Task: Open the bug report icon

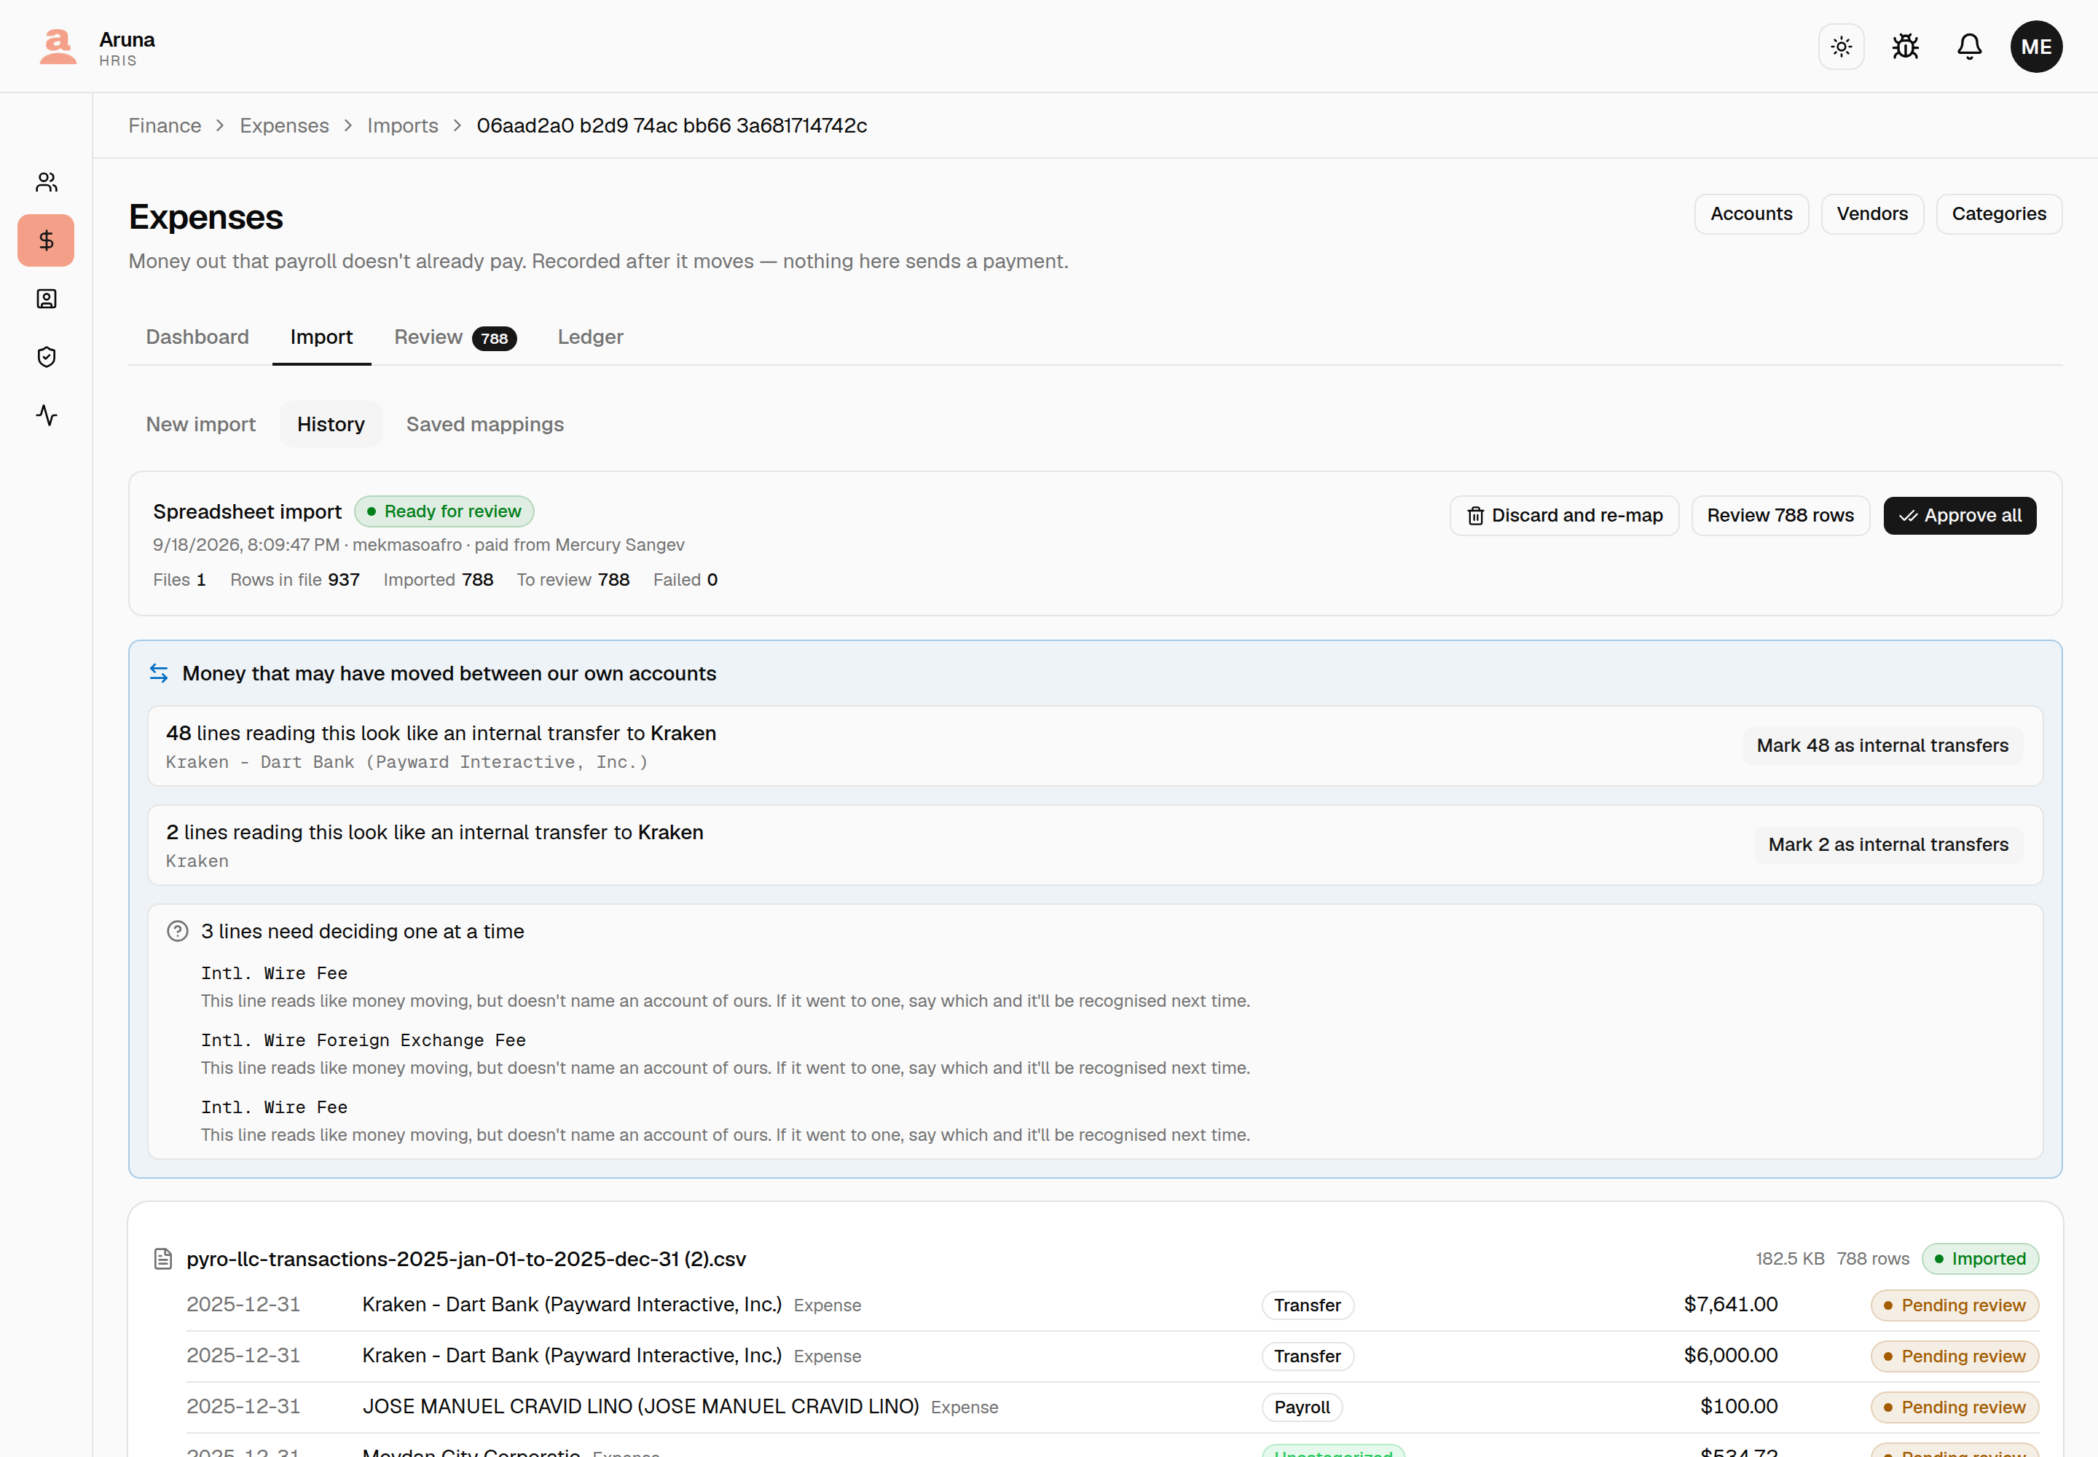Action: pyautogui.click(x=1904, y=47)
